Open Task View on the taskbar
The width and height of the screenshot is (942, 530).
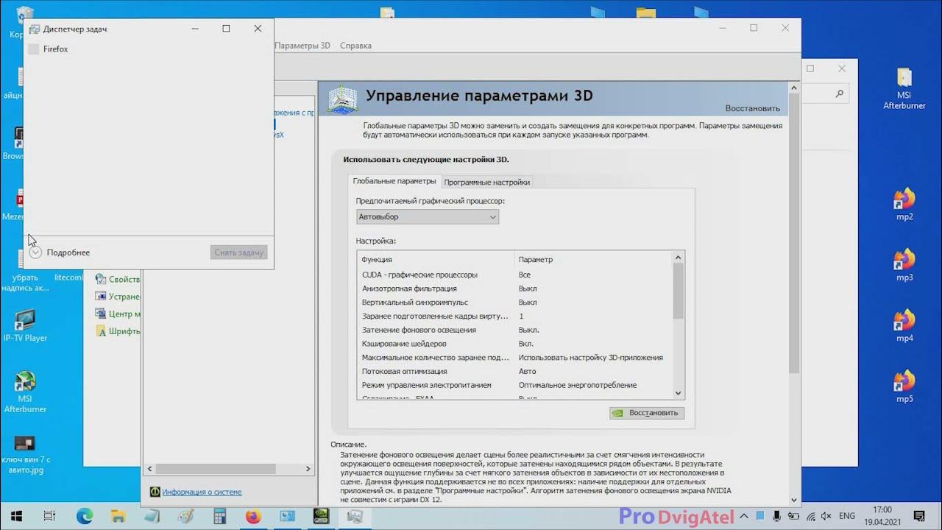click(50, 517)
